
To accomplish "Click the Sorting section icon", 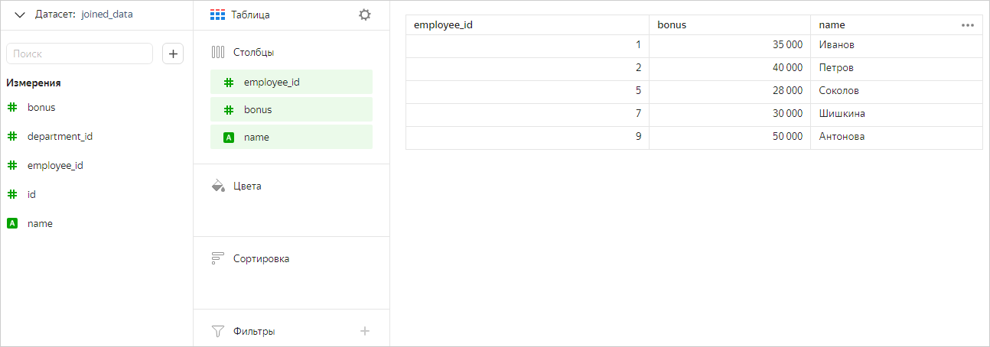I will click(217, 258).
